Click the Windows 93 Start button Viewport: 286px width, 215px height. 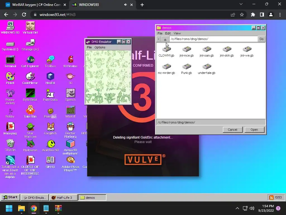pyautogui.click(x=10, y=197)
